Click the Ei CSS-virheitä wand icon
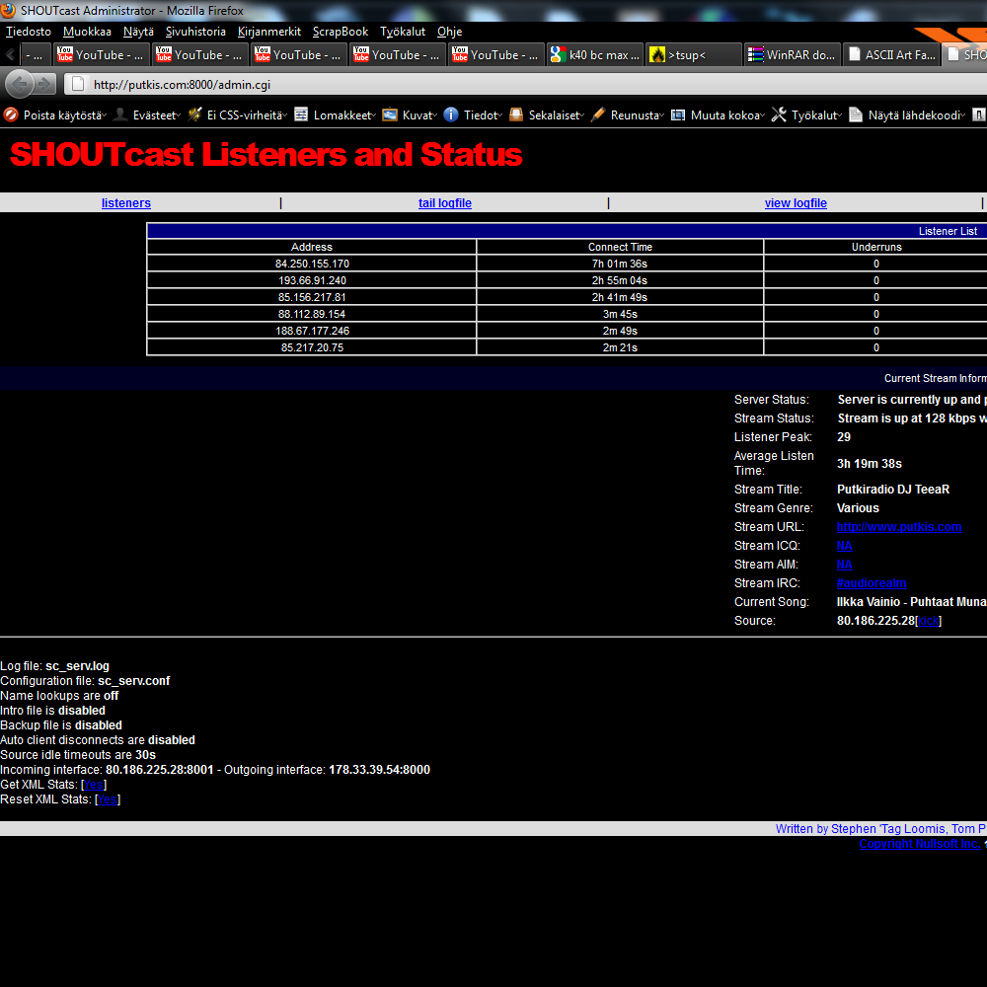987x987 pixels. (x=194, y=114)
